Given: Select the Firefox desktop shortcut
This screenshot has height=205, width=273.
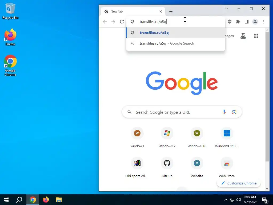Looking at the screenshot, I should pos(10,37).
